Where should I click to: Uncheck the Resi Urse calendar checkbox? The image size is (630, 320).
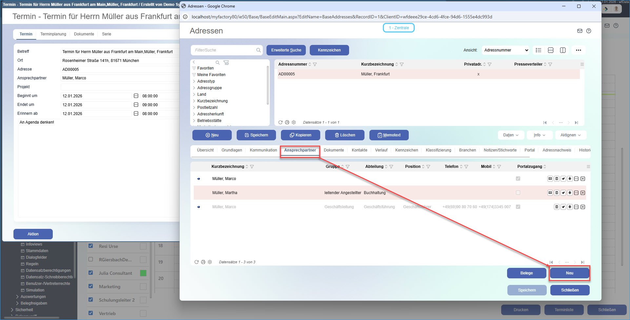91,246
